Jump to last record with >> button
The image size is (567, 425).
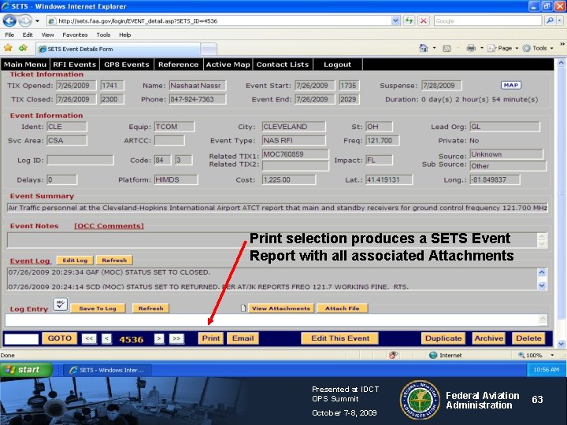coord(176,338)
